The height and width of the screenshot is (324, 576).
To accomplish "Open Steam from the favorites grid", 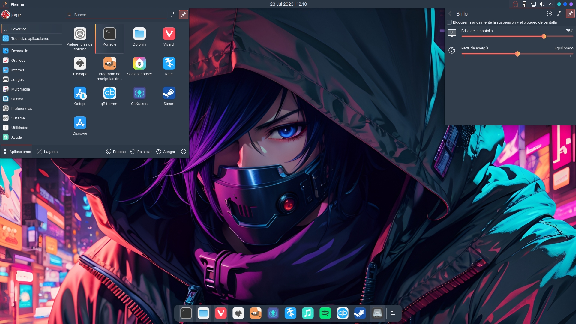I will 169,98.
